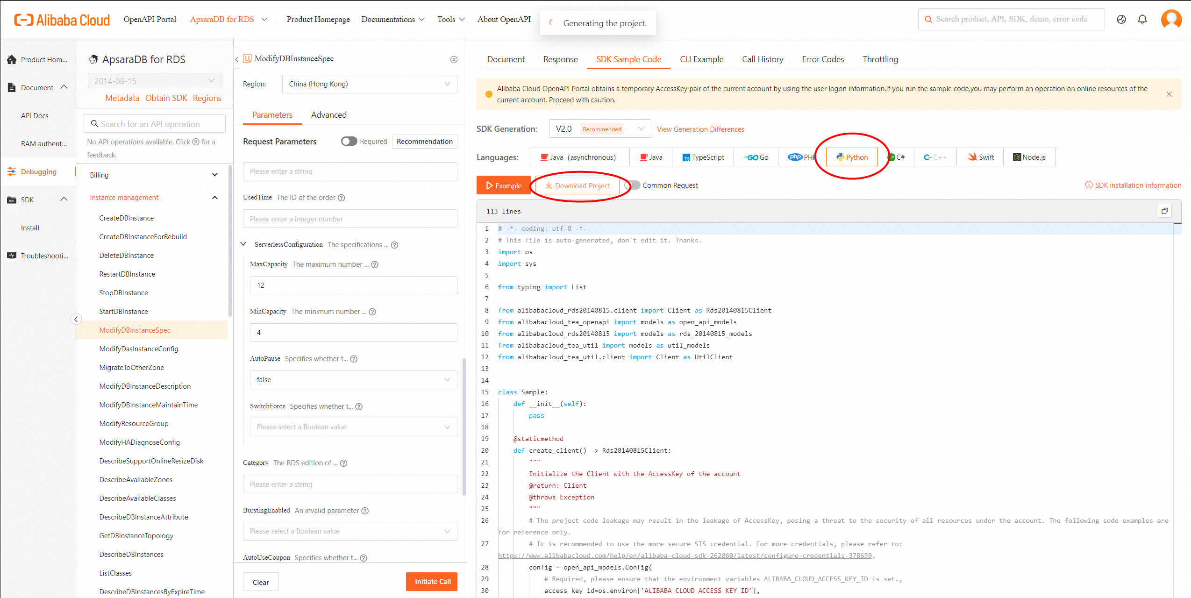Click the feedback smiley icon next to ModifyDBInstanceSpec
The width and height of the screenshot is (1191, 598).
click(x=454, y=59)
